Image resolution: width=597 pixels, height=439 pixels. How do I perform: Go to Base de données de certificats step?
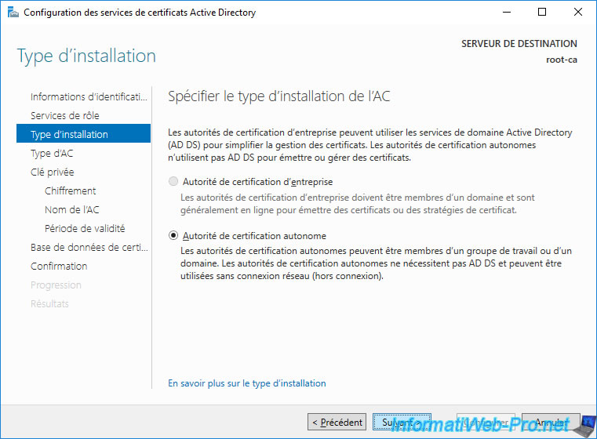point(89,247)
